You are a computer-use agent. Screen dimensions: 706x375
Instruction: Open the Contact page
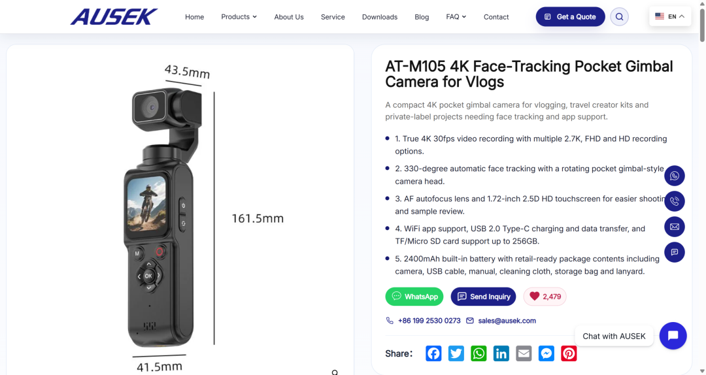point(496,16)
